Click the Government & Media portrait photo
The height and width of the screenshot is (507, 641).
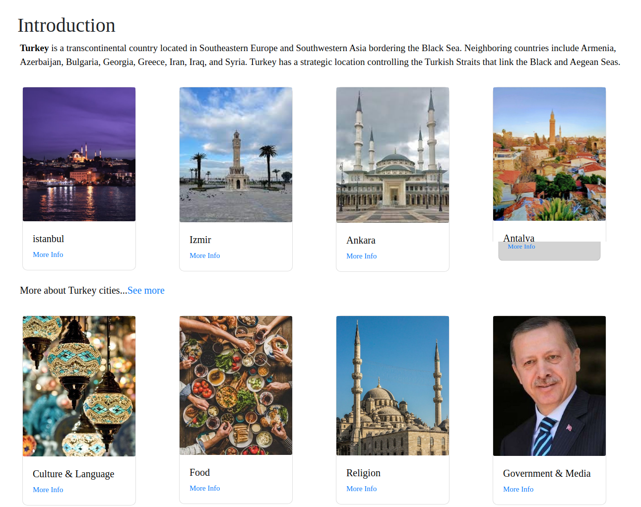(549, 386)
